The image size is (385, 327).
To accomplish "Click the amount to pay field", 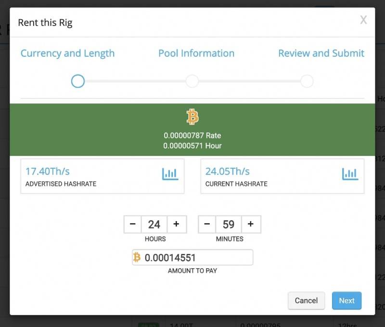I will coord(192,257).
